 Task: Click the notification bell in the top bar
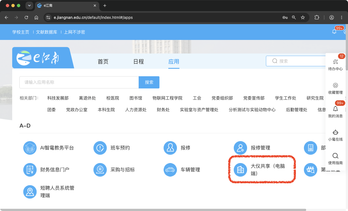(334, 32)
